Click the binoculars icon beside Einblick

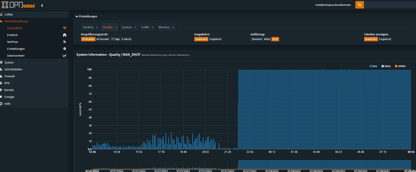click(x=65, y=35)
